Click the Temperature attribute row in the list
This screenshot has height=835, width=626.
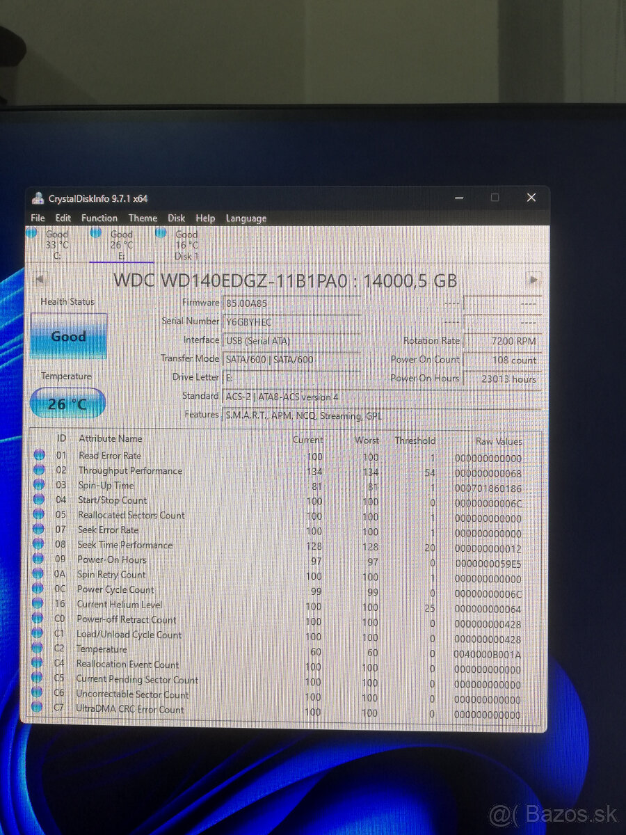[102, 649]
